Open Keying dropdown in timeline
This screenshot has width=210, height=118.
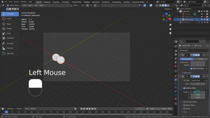pyautogui.click(x=20, y=109)
